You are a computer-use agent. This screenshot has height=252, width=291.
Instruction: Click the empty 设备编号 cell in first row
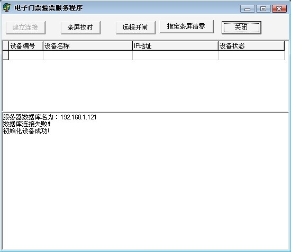(x=26, y=55)
